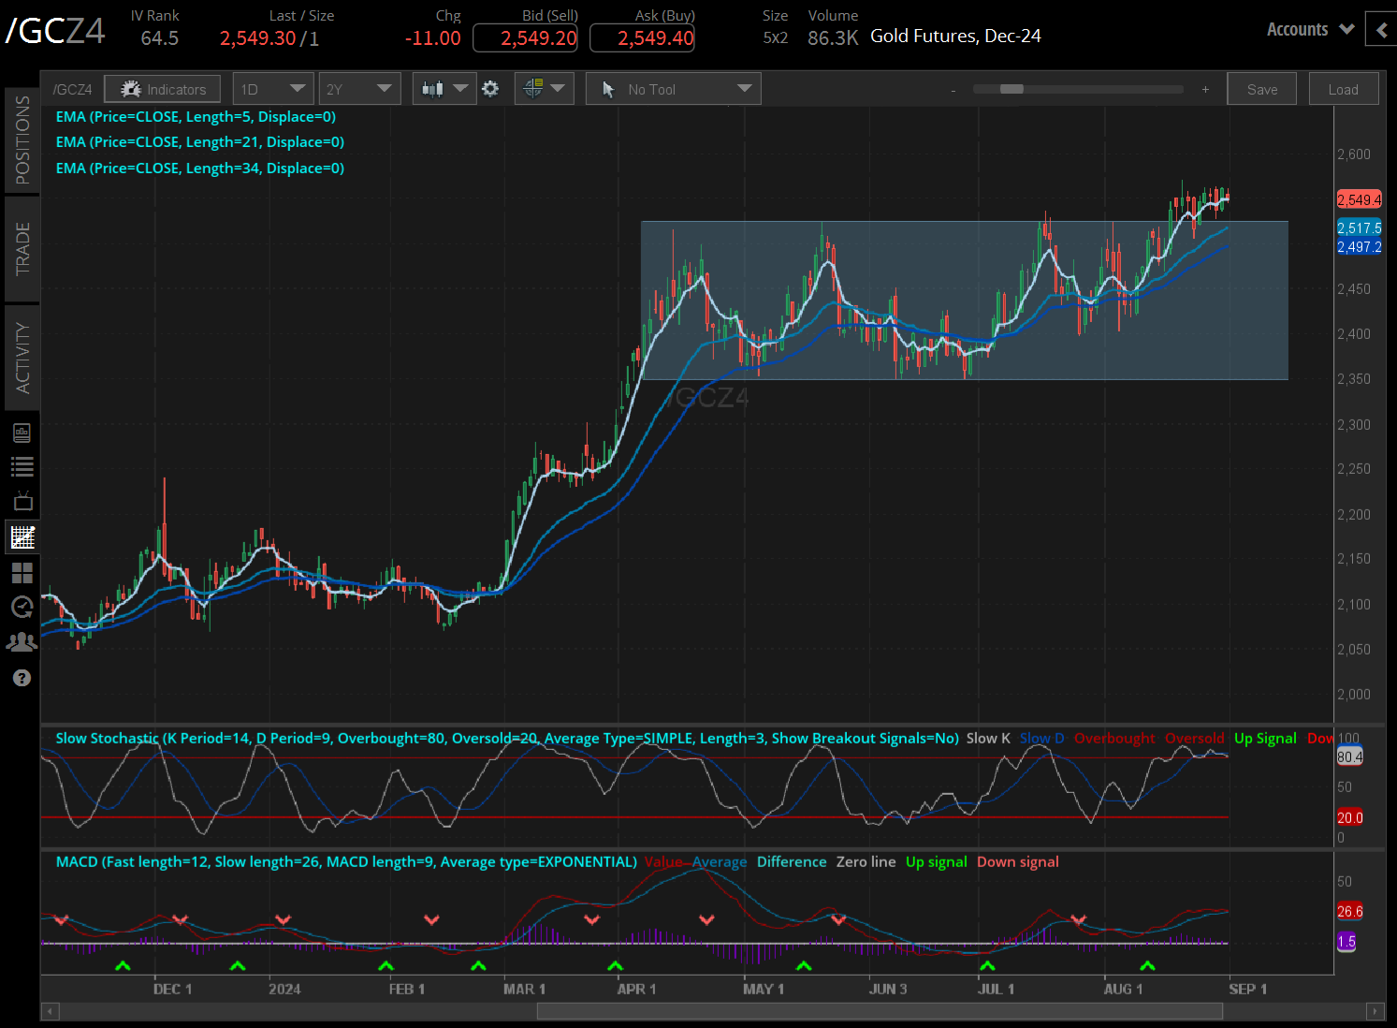This screenshot has height=1028, width=1397.
Task: Toggle the MACD Zero line display
Action: [x=866, y=861]
